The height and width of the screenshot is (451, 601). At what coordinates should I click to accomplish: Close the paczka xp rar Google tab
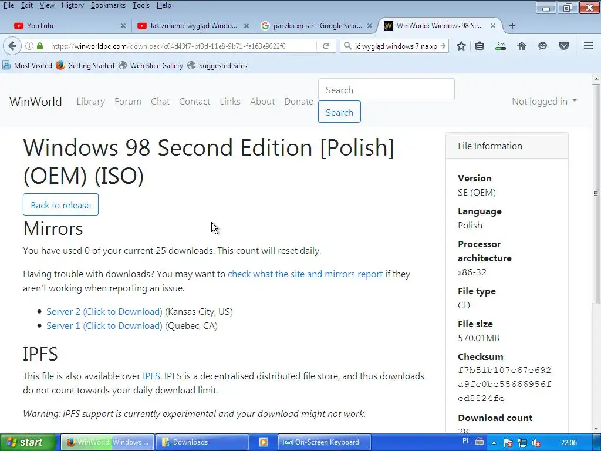point(370,26)
